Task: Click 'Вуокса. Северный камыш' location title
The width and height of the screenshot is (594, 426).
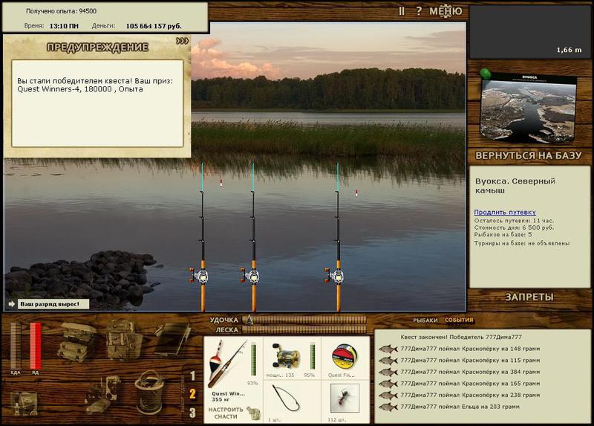Action: pos(515,186)
